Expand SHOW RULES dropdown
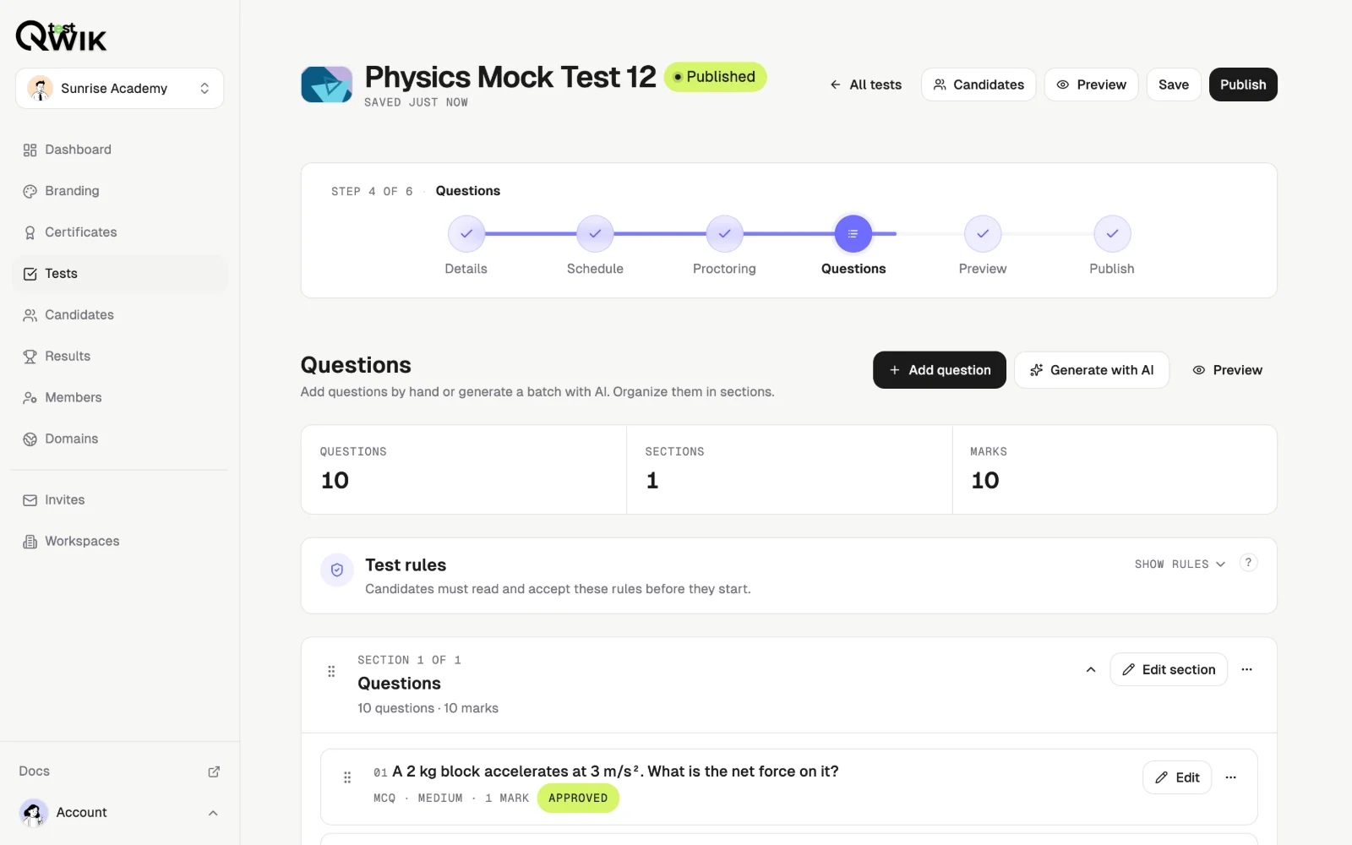1352x845 pixels. 1180,564
